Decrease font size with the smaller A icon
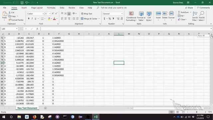 pos(56,13)
